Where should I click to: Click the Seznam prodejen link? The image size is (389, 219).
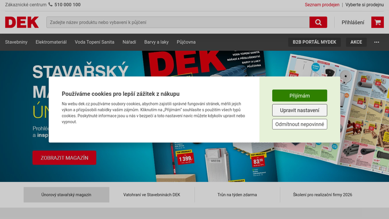point(322,5)
